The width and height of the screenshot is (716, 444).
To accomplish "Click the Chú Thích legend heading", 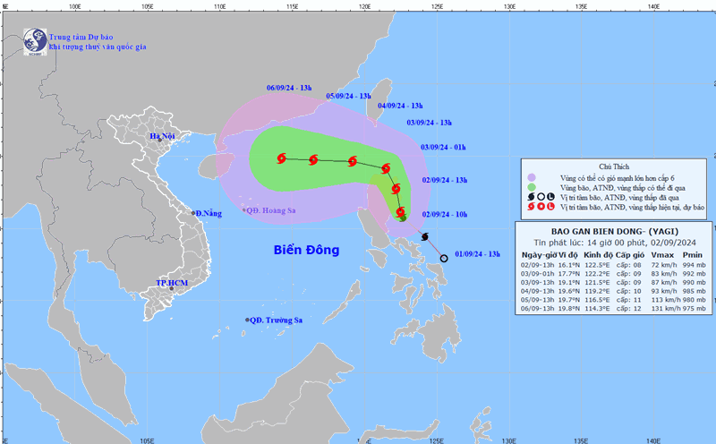I will 614,166.
